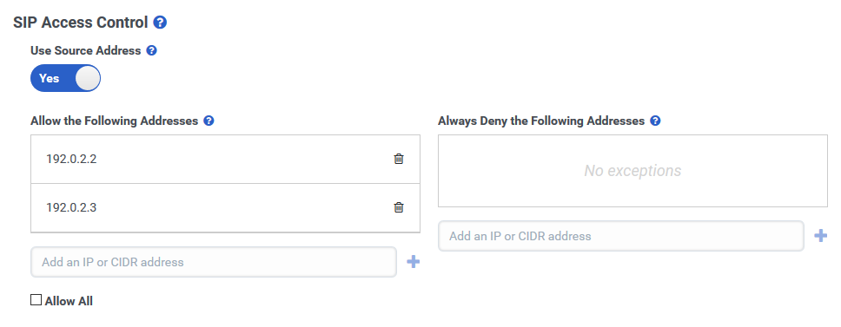Screen dimensions: 841x327
Task: View help for Allow the Following Addresses
Action: click(x=209, y=121)
